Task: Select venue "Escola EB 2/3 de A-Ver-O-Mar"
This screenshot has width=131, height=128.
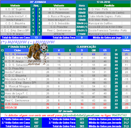Action: [105, 27]
